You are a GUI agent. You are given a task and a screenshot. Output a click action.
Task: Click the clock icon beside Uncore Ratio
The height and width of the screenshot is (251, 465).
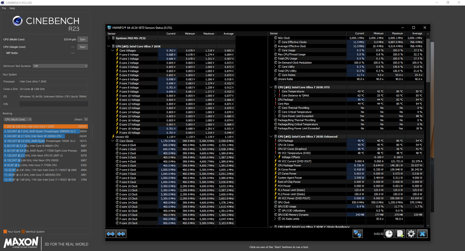[x=276, y=79]
